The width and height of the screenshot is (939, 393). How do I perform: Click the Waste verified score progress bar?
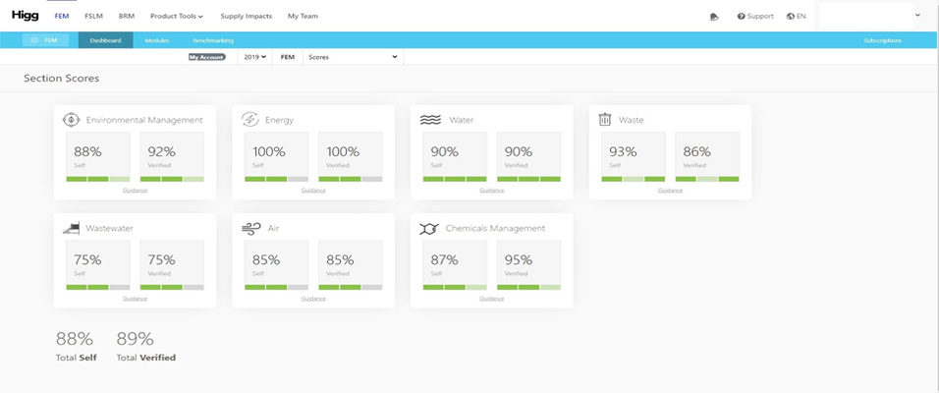click(707, 179)
